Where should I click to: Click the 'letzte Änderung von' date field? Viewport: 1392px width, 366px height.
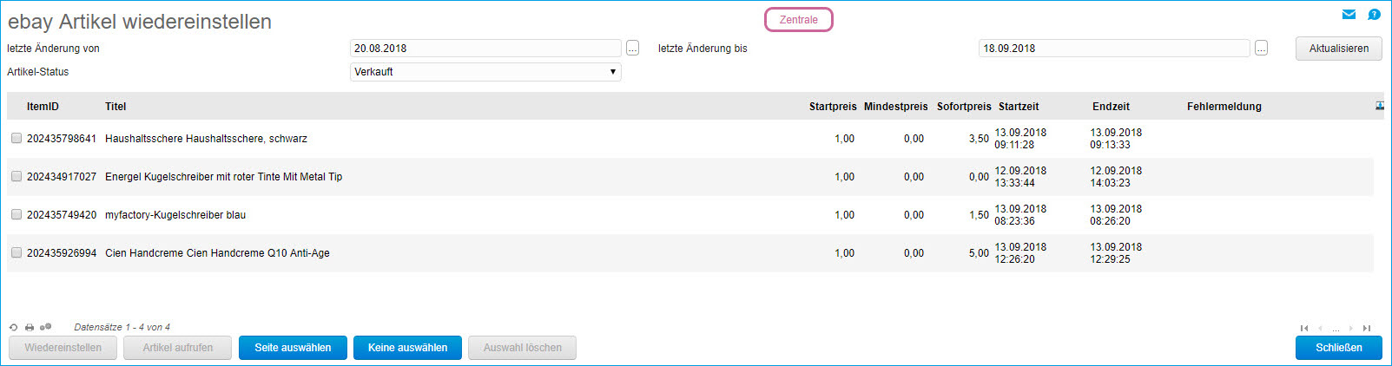(x=485, y=49)
